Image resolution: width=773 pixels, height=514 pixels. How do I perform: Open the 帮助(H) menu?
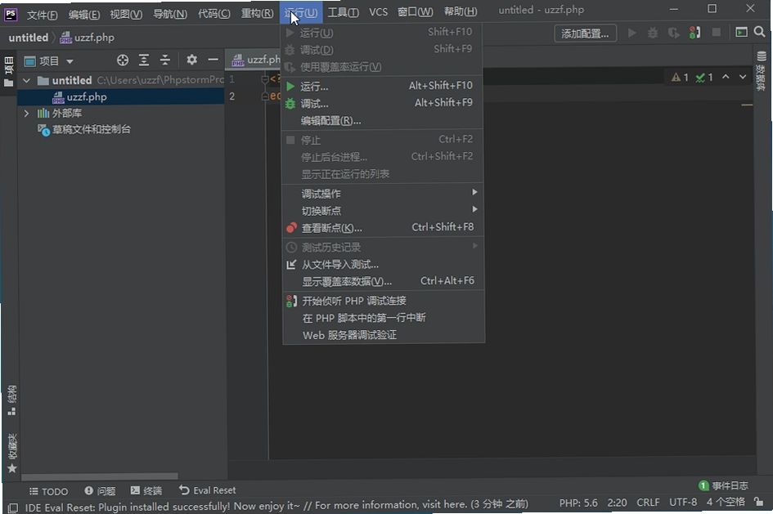click(460, 11)
